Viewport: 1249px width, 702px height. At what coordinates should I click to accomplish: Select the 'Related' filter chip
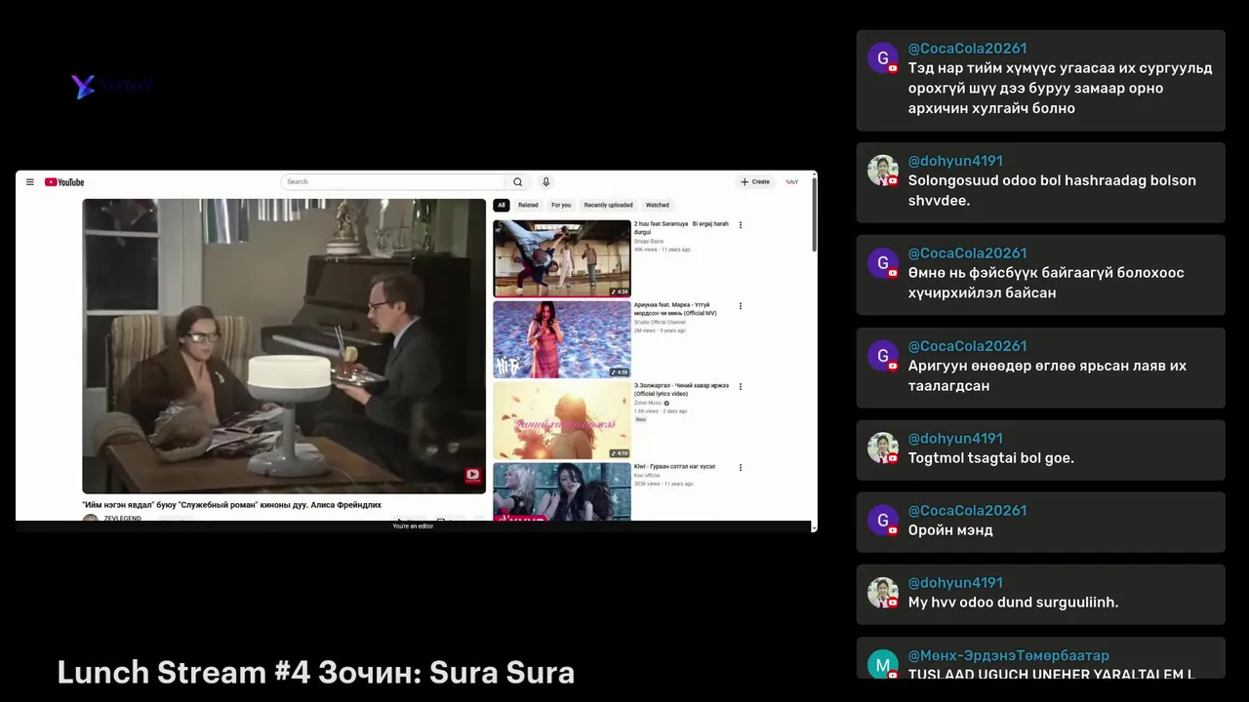[x=528, y=206]
